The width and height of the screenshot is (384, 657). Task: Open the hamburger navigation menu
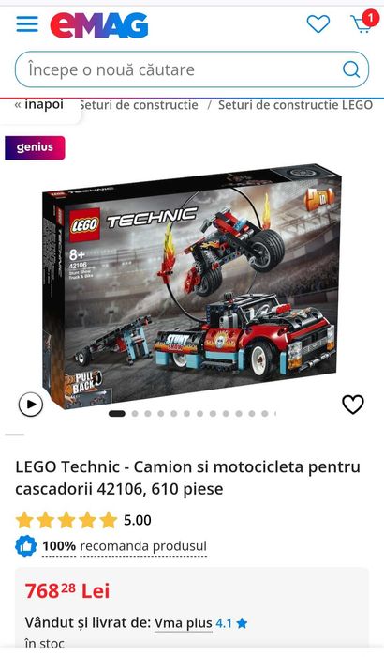[x=27, y=24]
